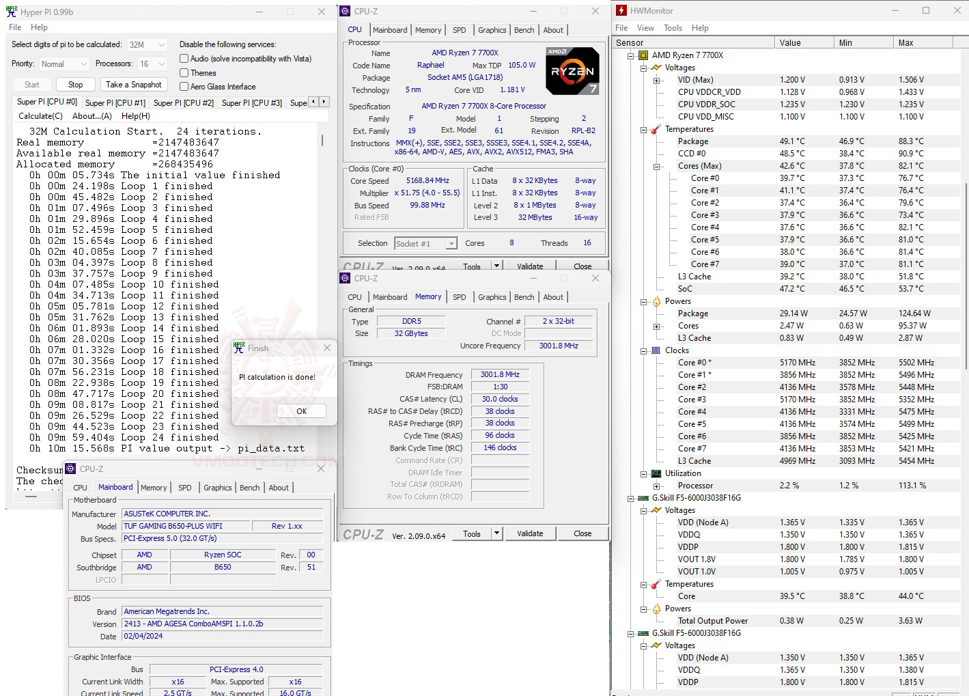Click the HWMonitor title bar app icon
The height and width of the screenshot is (696, 969).
pos(621,10)
